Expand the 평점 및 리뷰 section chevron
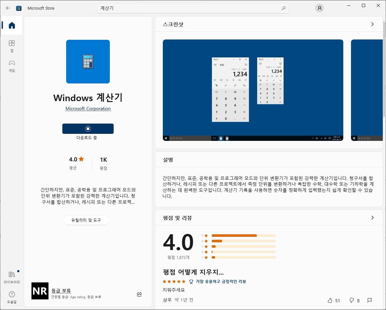 372,218
